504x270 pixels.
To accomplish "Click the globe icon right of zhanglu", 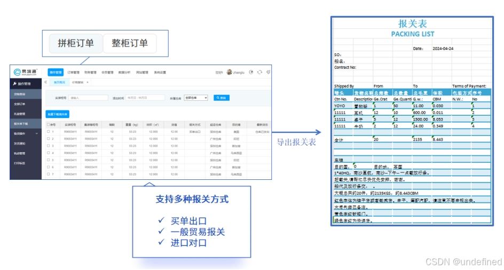I will click(x=251, y=73).
